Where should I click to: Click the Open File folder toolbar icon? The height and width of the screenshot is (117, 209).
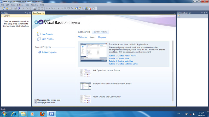click(x=7, y=9)
